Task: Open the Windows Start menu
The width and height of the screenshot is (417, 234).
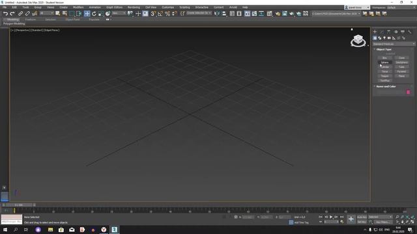Action: point(5,229)
